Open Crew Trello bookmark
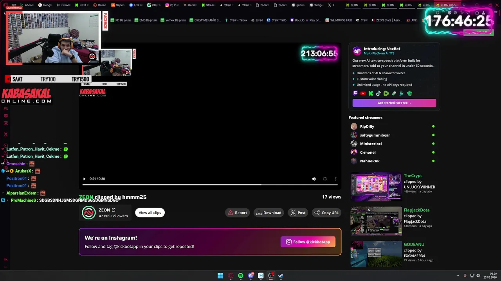This screenshot has height=281, width=501. point(276,20)
